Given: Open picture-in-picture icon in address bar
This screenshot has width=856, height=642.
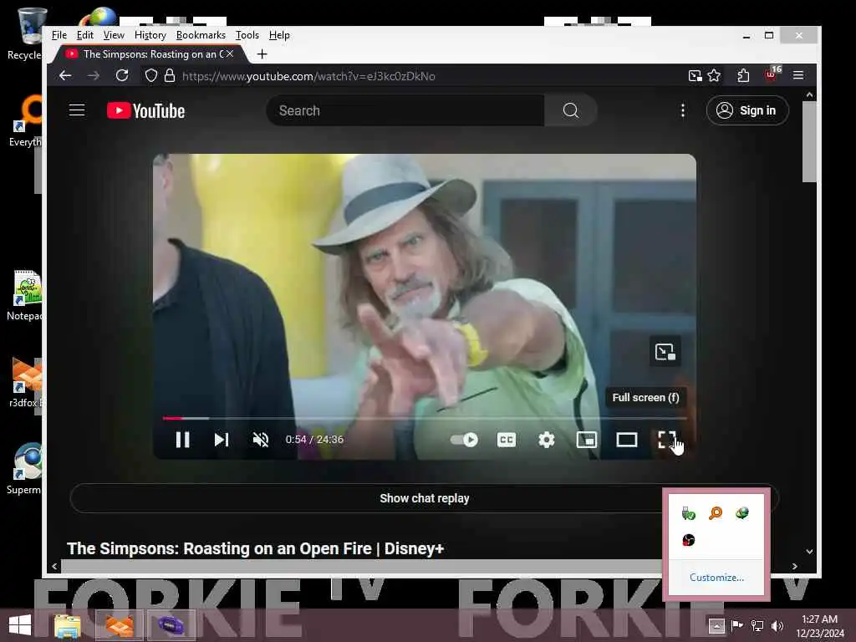Looking at the screenshot, I should click(695, 76).
